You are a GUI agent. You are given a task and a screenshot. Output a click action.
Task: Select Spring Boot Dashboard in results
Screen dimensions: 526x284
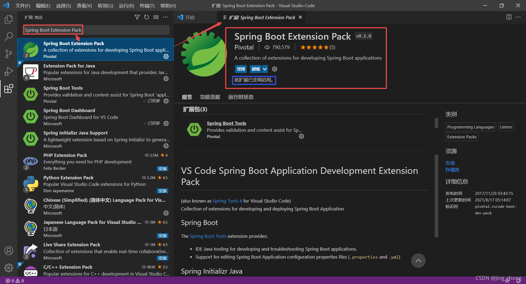pos(95,117)
